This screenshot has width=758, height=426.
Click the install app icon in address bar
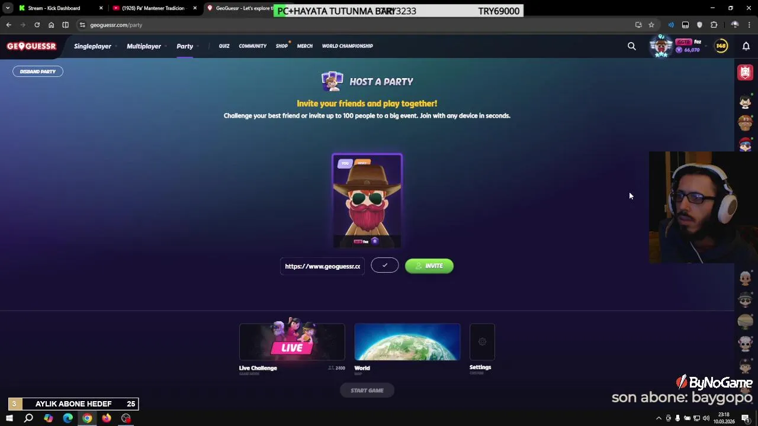638,25
